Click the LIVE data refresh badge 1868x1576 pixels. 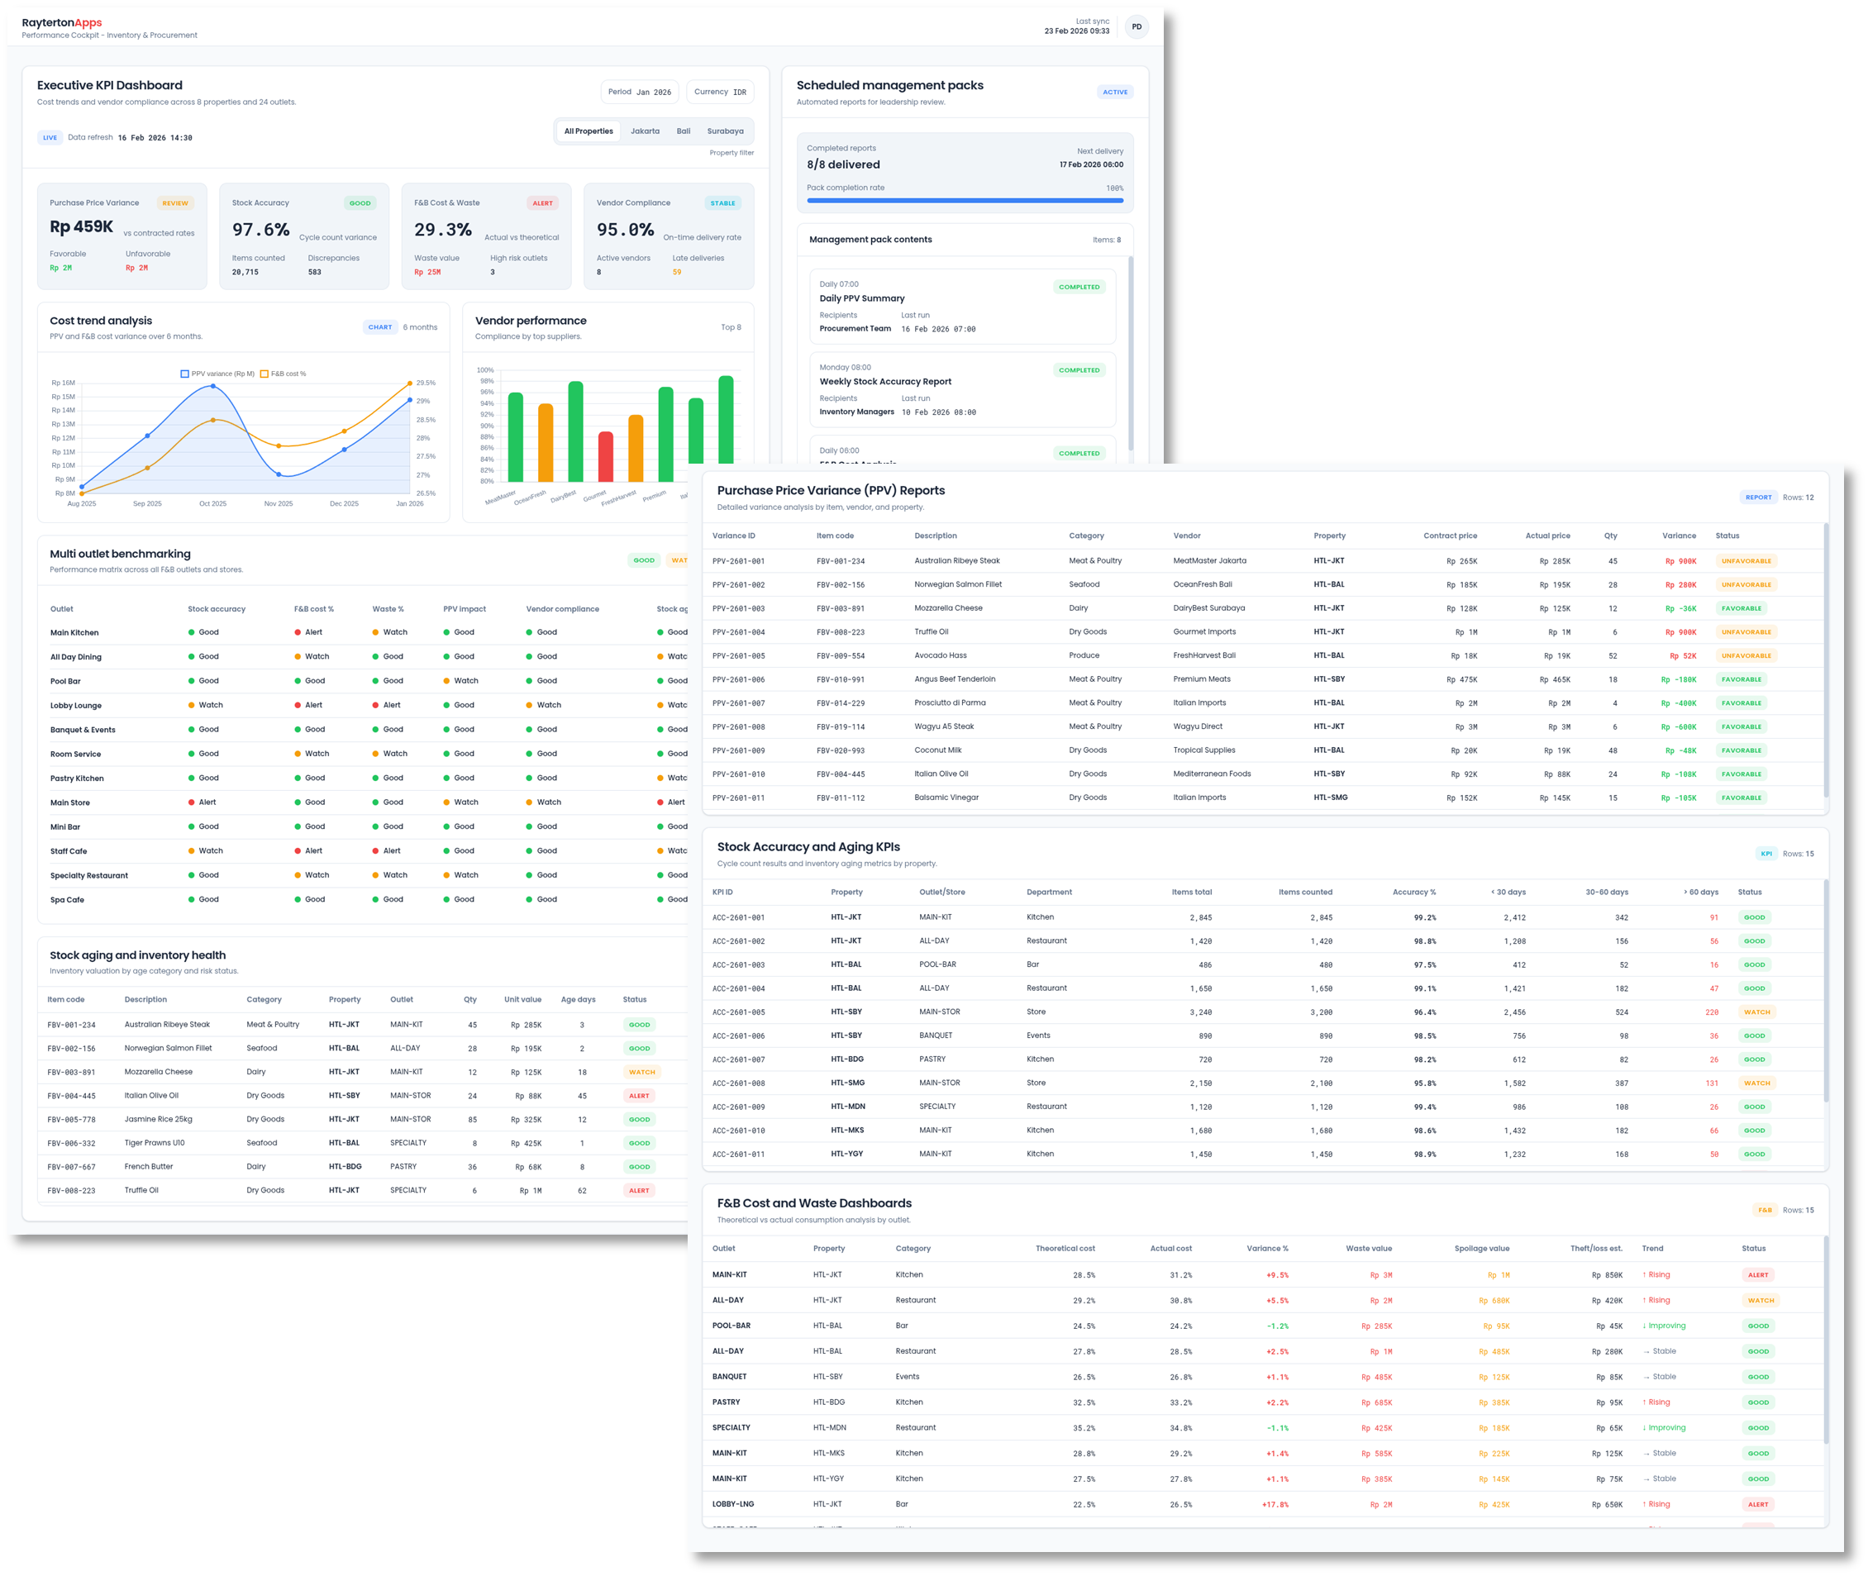[50, 137]
